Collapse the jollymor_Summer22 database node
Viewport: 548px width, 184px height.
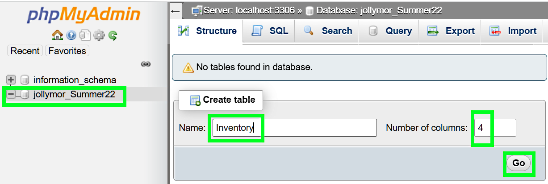point(11,95)
